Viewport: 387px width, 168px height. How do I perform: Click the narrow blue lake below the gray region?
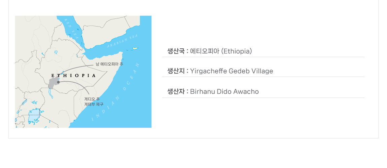click(51, 93)
